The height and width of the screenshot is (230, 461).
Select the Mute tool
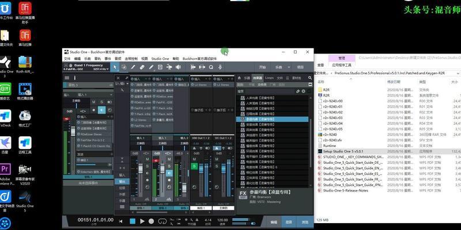160,67
